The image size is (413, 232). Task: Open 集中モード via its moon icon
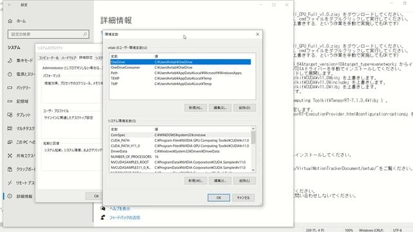pyautogui.click(x=10, y=61)
